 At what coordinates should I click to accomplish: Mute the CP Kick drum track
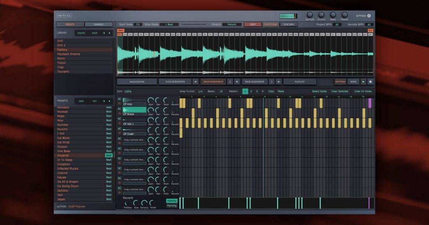click(119, 104)
